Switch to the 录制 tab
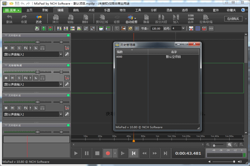The width and height of the screenshot is (250, 166). click(45, 10)
